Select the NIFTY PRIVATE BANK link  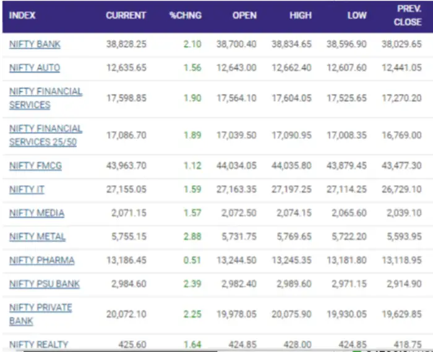point(40,314)
